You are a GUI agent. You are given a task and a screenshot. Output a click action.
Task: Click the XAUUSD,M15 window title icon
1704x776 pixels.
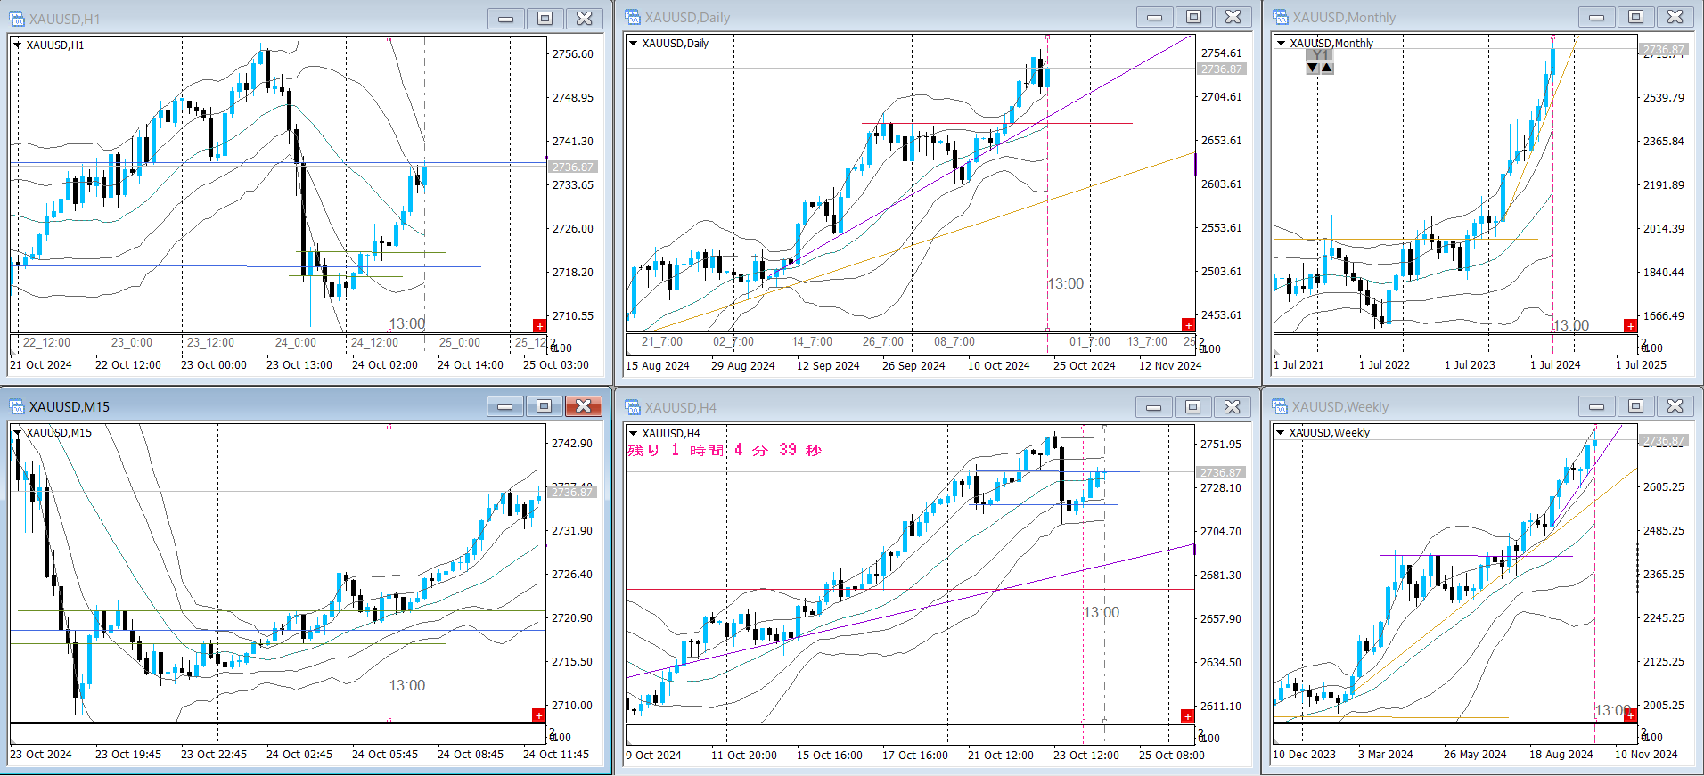click(17, 407)
